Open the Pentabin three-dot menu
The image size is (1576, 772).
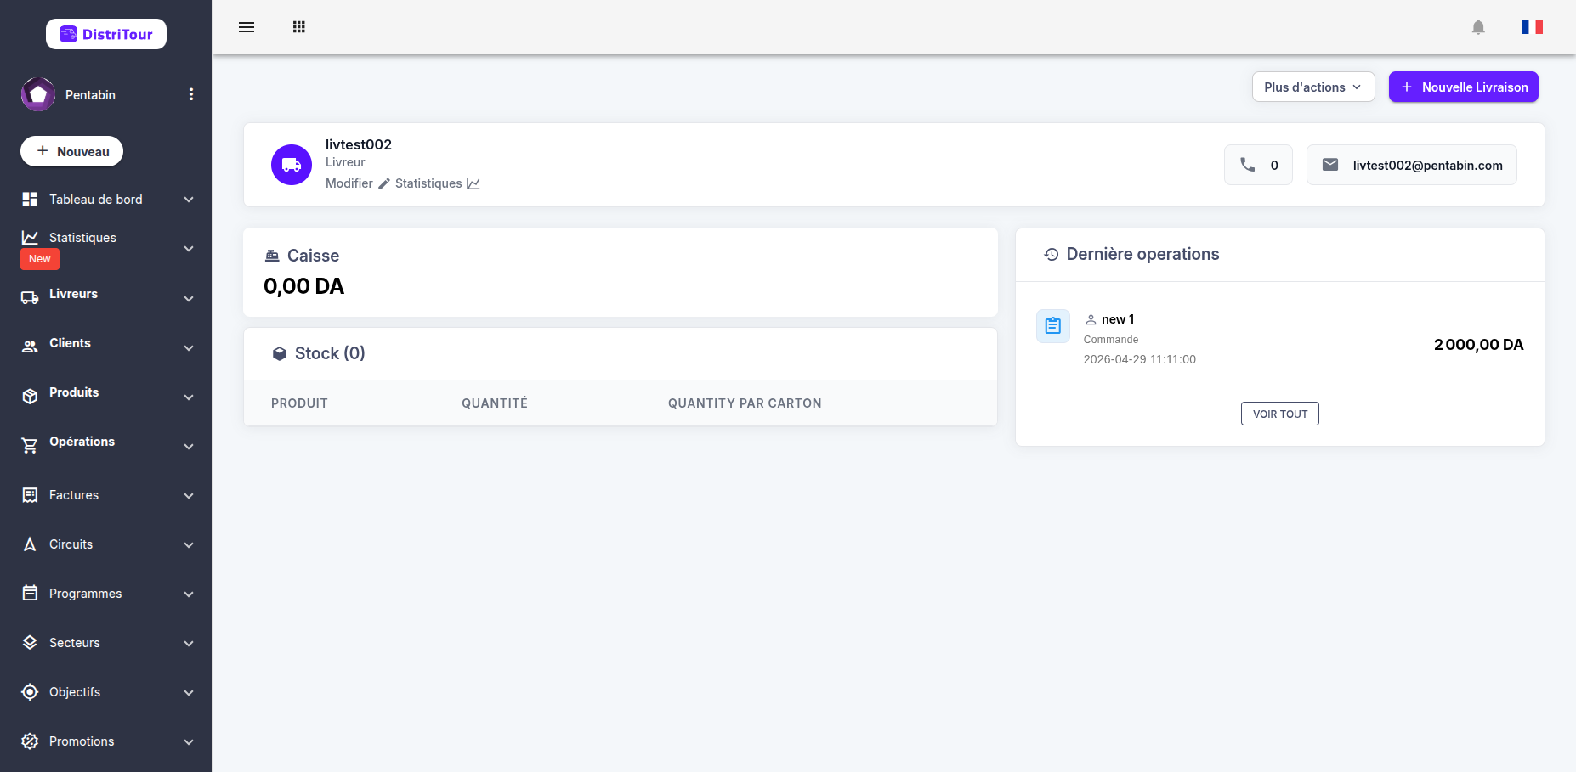[191, 94]
